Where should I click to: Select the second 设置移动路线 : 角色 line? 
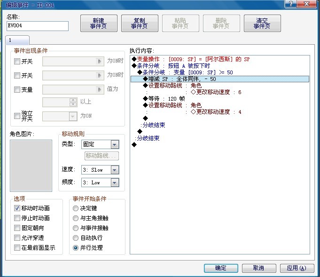tap(220, 105)
